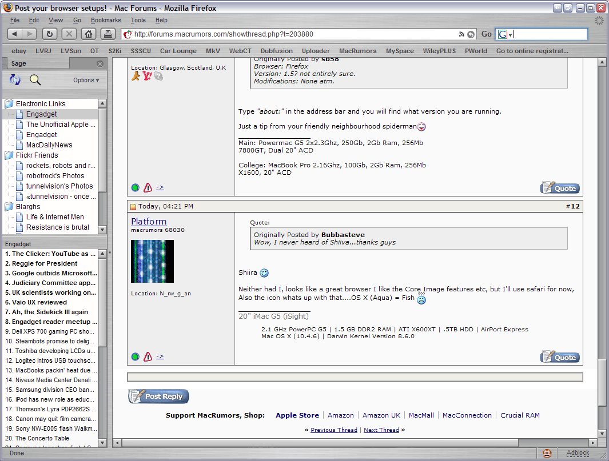The width and height of the screenshot is (609, 461).
Task: Click the Platform avatar image
Action: tap(152, 261)
